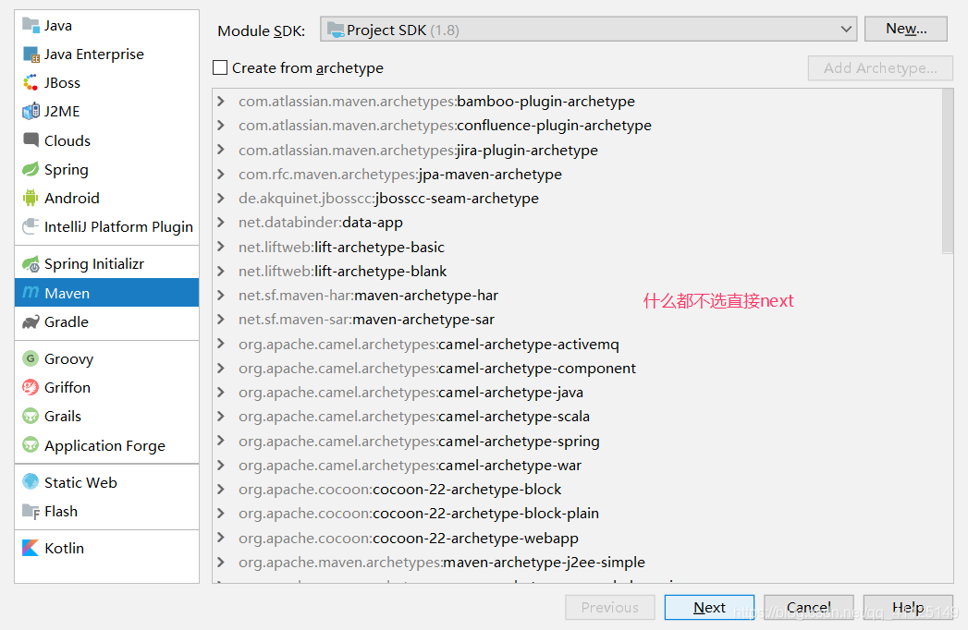Select camel-archetype-spring archetype
968x630 pixels.
[x=419, y=442]
